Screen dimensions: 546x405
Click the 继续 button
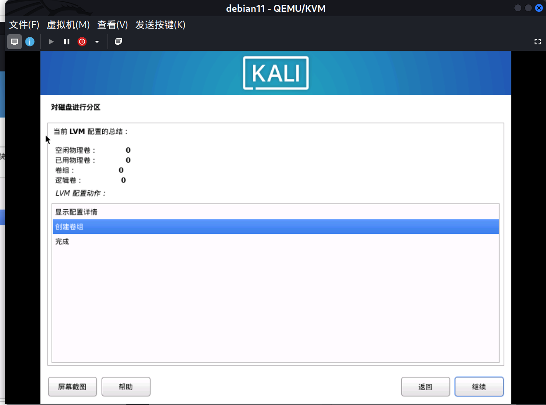pyautogui.click(x=479, y=387)
